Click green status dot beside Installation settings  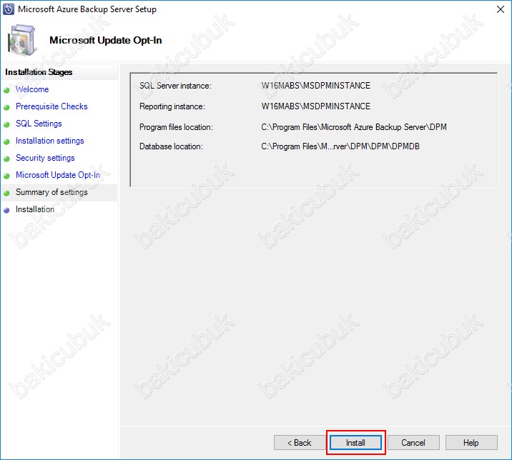[6, 141]
